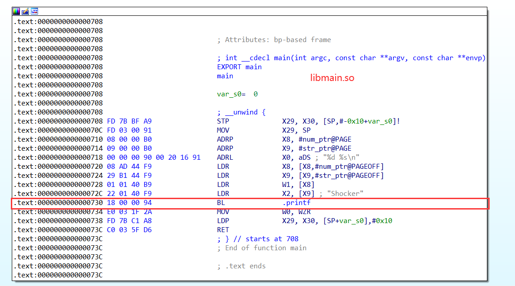Click the graph overview toolbar icon
Image resolution: width=515 pixels, height=286 pixels.
[34, 11]
